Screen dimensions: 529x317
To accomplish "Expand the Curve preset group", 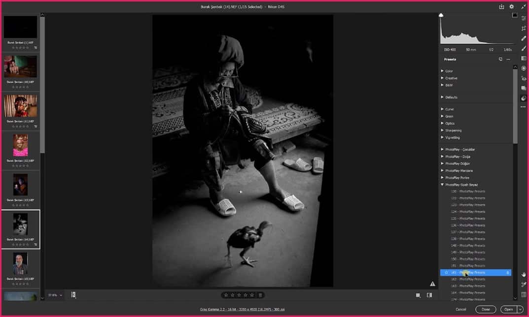I will pos(442,109).
